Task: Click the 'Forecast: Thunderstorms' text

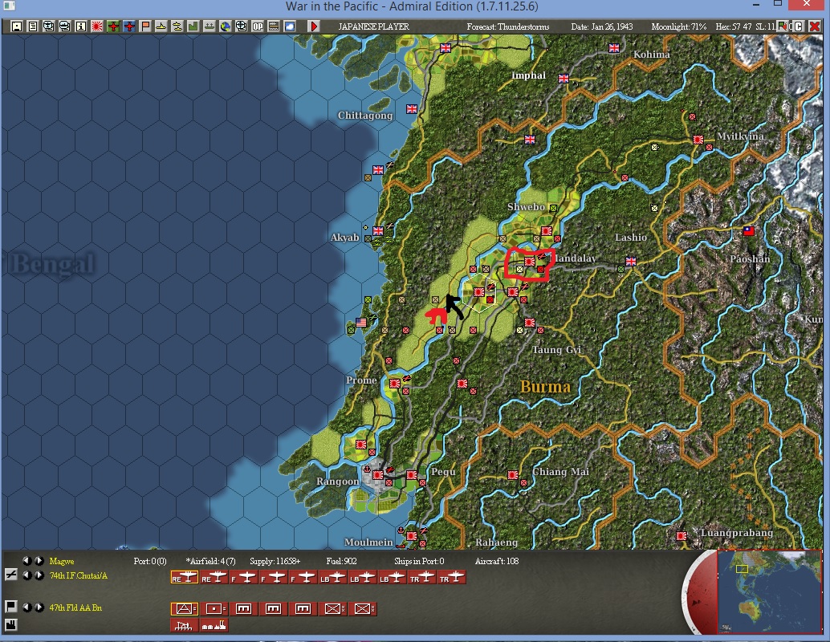Action: click(x=508, y=26)
